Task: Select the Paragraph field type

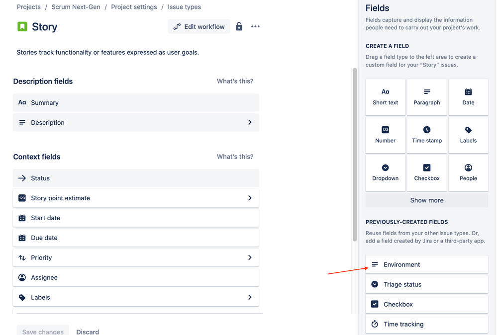Action: coord(427,97)
